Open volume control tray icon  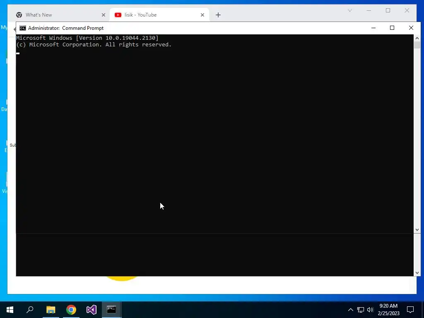pos(370,310)
